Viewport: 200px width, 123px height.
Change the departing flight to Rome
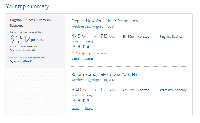[89, 59]
